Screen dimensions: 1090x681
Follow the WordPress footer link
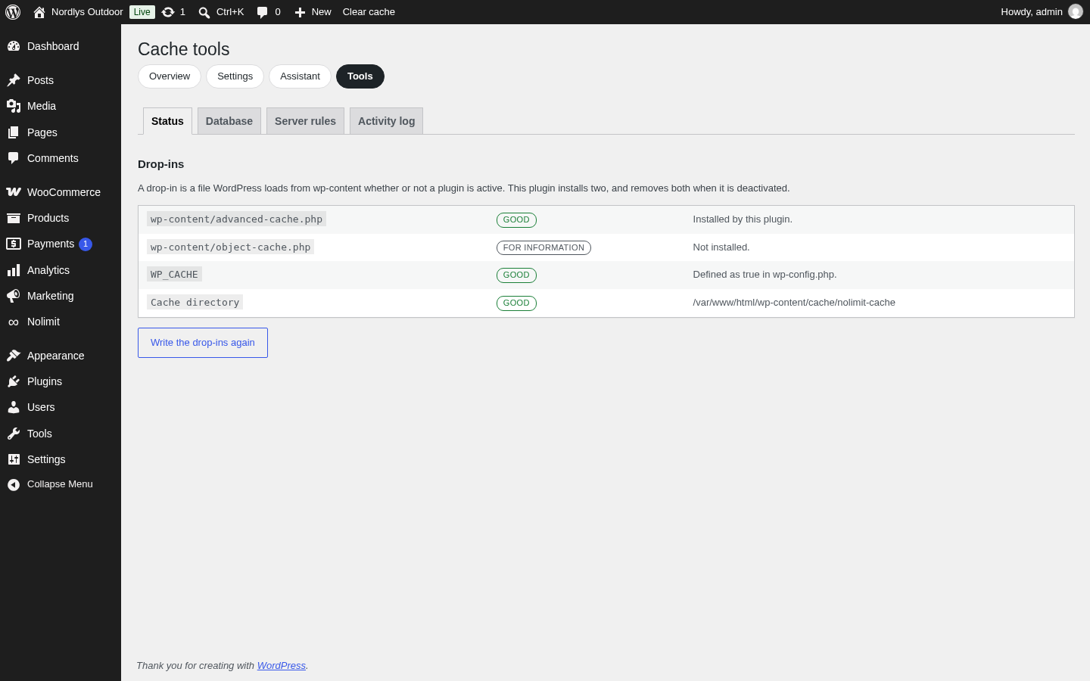(x=282, y=666)
